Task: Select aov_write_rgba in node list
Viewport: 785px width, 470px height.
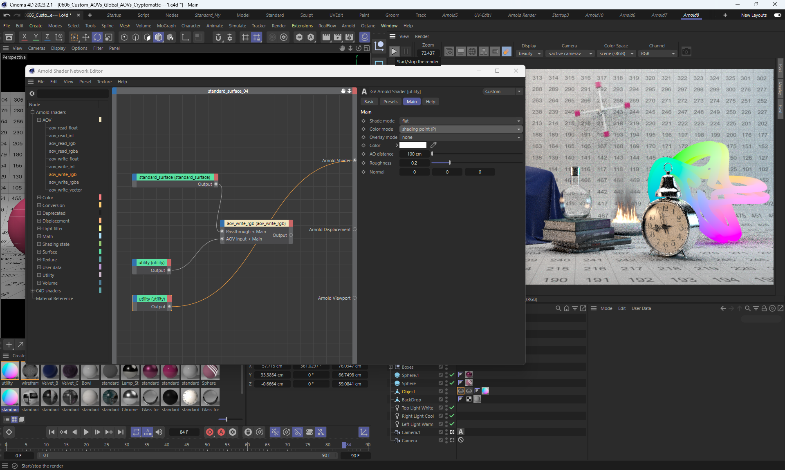Action: (x=64, y=182)
